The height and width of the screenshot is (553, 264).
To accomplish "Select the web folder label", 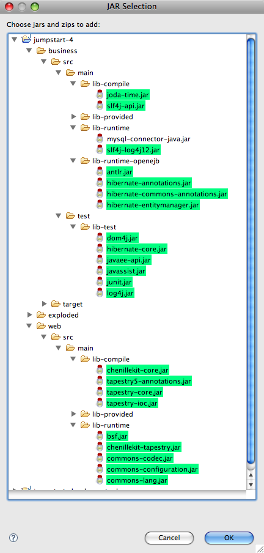I will (x=54, y=326).
